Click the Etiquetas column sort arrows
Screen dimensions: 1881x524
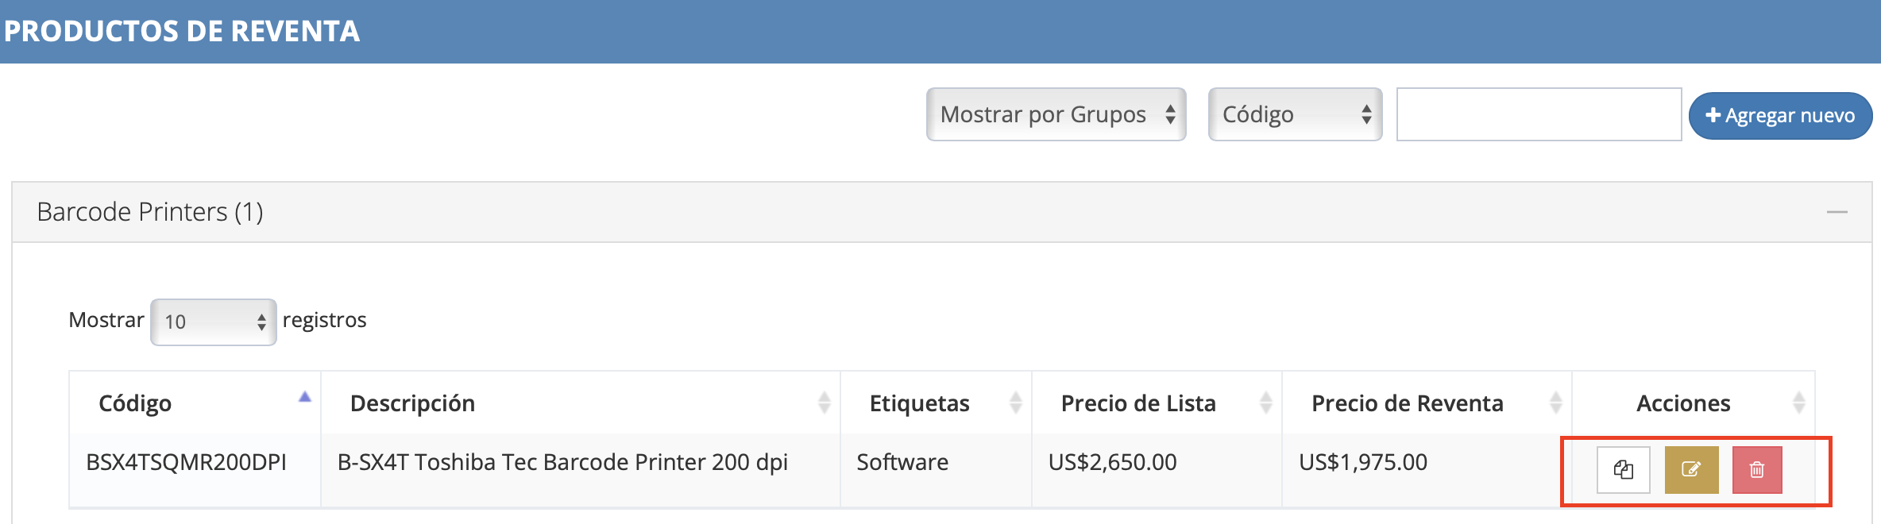click(x=1015, y=403)
